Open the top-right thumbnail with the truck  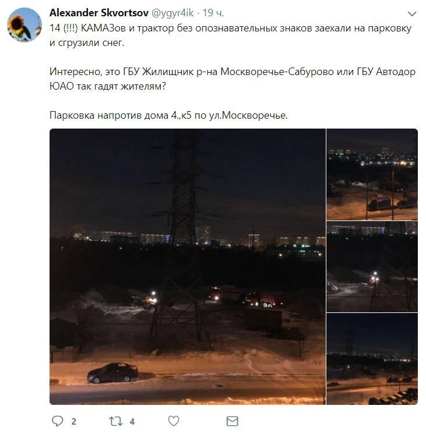point(372,175)
